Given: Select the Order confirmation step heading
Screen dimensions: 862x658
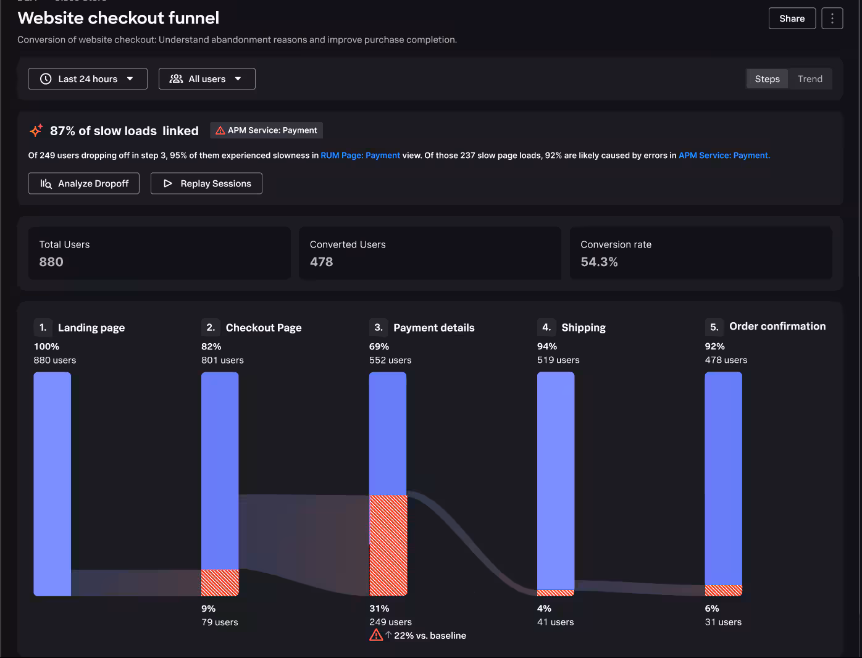Looking at the screenshot, I should click(x=777, y=327).
